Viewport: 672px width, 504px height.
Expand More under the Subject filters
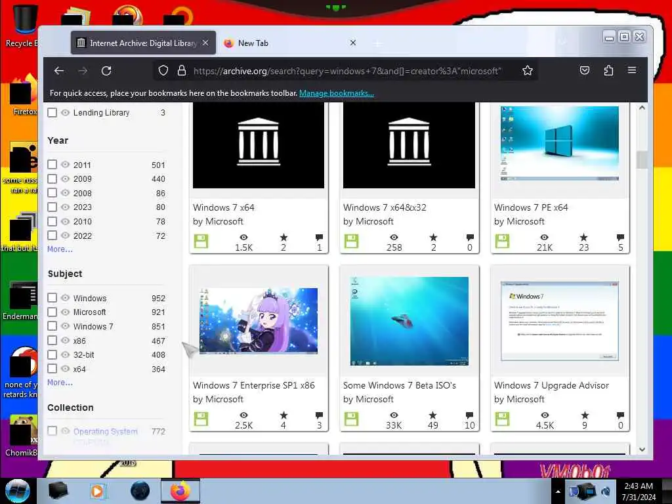60,383
